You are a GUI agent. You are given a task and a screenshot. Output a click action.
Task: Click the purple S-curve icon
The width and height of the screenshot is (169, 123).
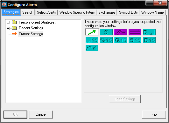(121, 32)
